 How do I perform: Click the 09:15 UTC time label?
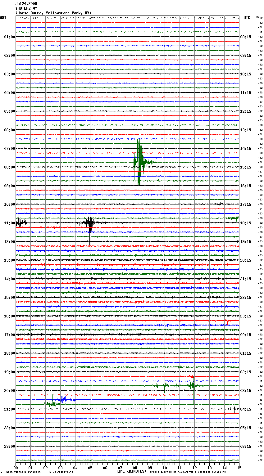(246, 56)
